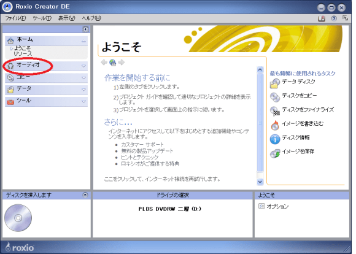Click the 無料の製品アップデート bullet item
Image resolution: width=356 pixels, height=254 pixels.
point(147,151)
